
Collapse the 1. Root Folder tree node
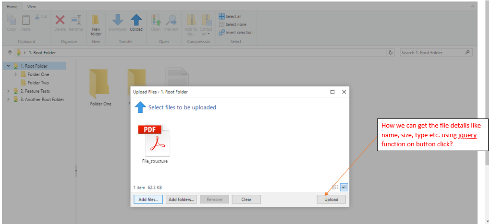pos(8,66)
